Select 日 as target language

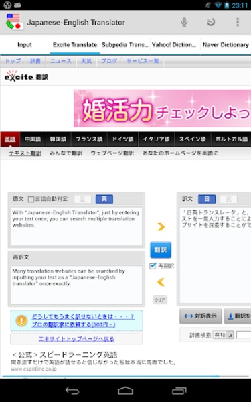point(207,199)
